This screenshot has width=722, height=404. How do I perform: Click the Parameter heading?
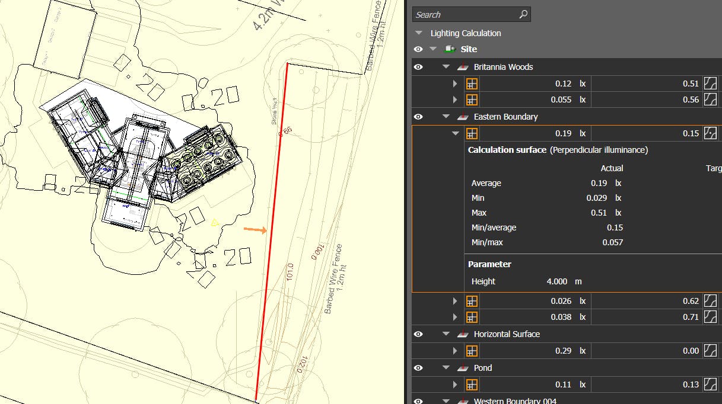[489, 264]
